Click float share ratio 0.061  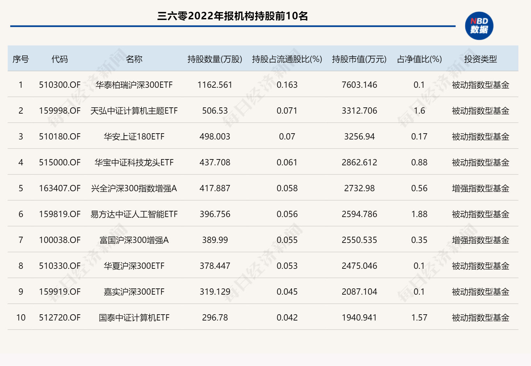click(287, 163)
